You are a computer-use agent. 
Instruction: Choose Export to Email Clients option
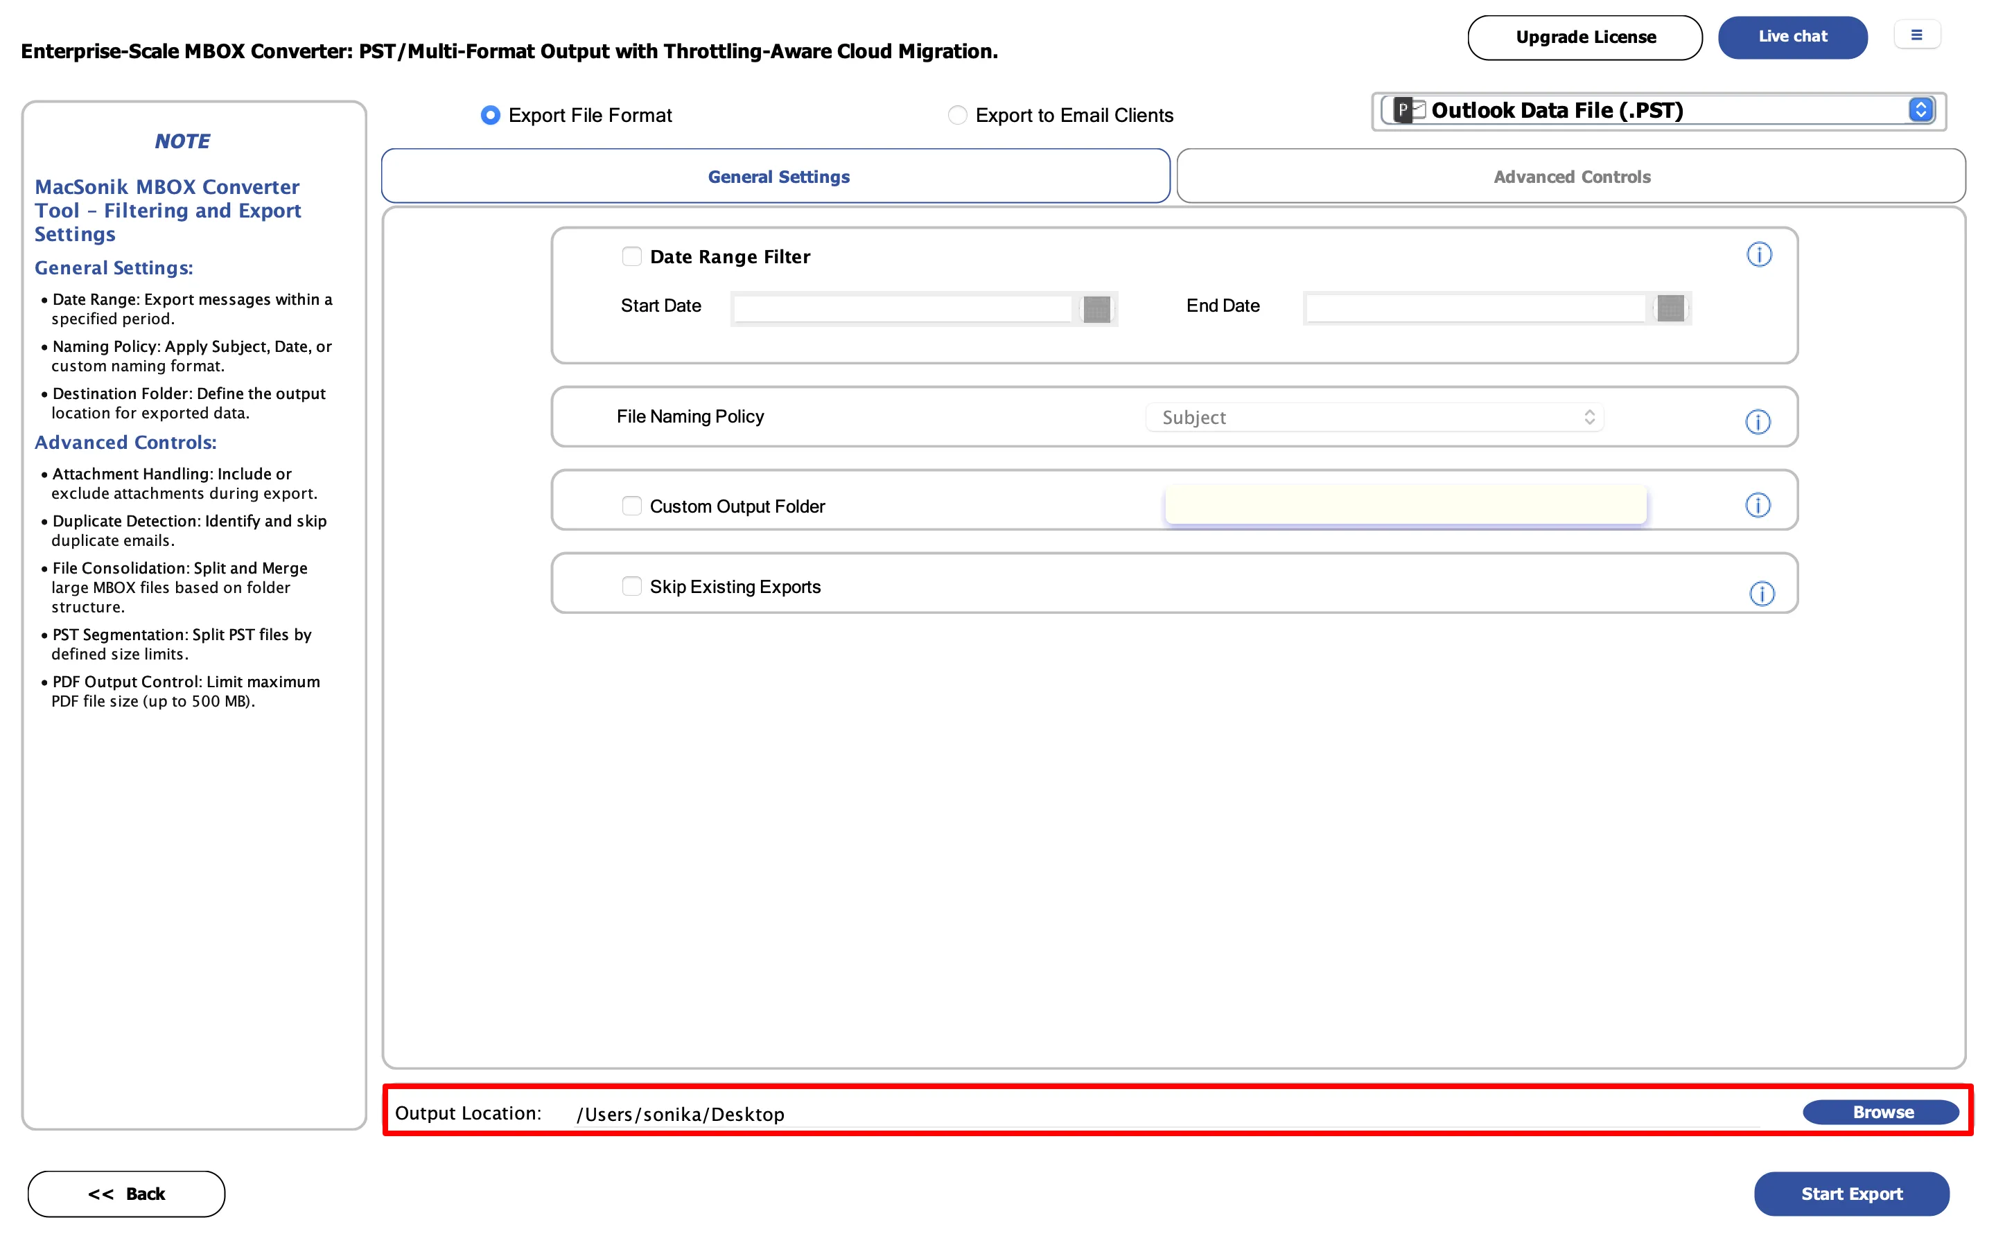point(956,116)
